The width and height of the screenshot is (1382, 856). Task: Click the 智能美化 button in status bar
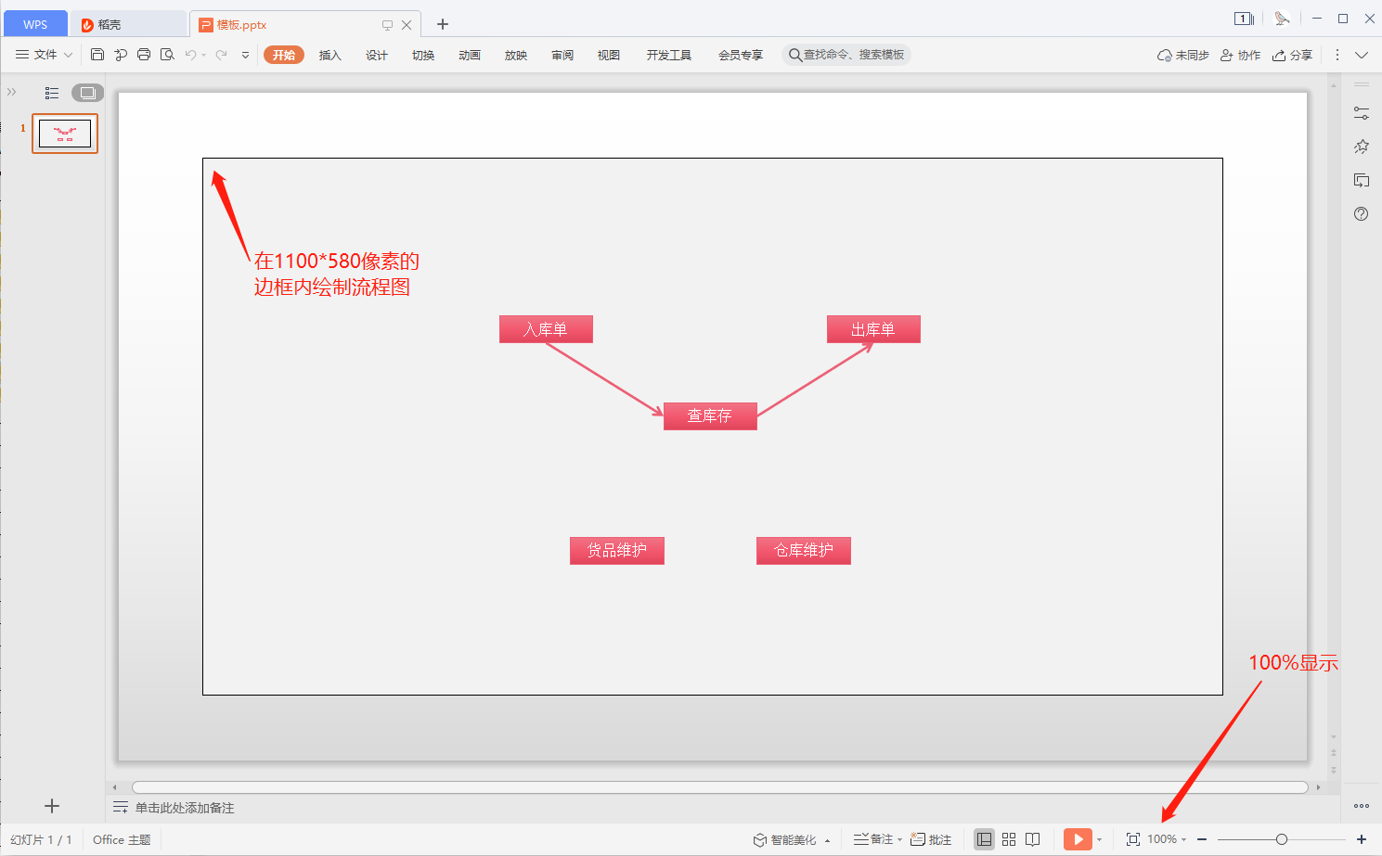(x=785, y=839)
